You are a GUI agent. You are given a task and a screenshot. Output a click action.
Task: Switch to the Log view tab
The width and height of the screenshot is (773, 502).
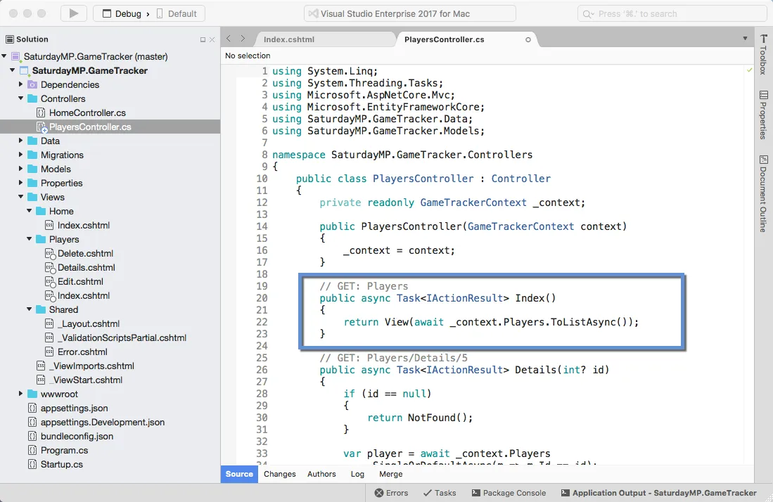point(357,474)
